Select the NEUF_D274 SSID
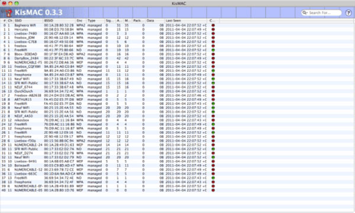Image resolution: width=355 pixels, height=213 pixels. [24, 153]
